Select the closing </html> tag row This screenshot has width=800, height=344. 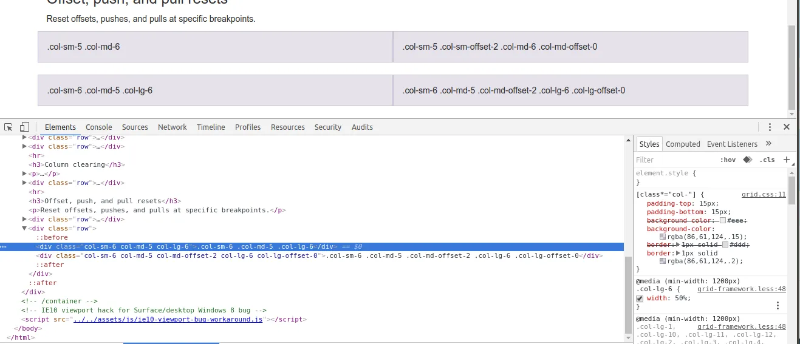(21, 337)
